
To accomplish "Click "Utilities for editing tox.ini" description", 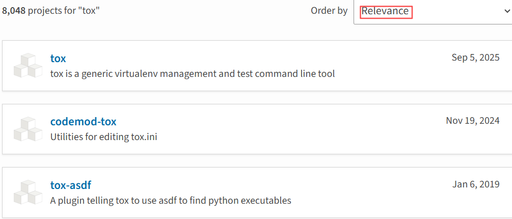I will point(103,137).
